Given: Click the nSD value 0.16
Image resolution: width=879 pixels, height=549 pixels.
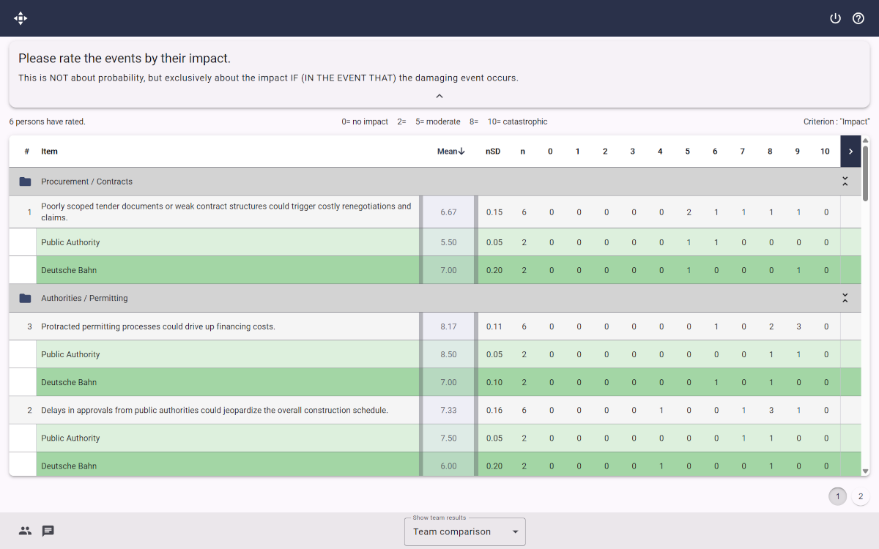Looking at the screenshot, I should pyautogui.click(x=494, y=410).
